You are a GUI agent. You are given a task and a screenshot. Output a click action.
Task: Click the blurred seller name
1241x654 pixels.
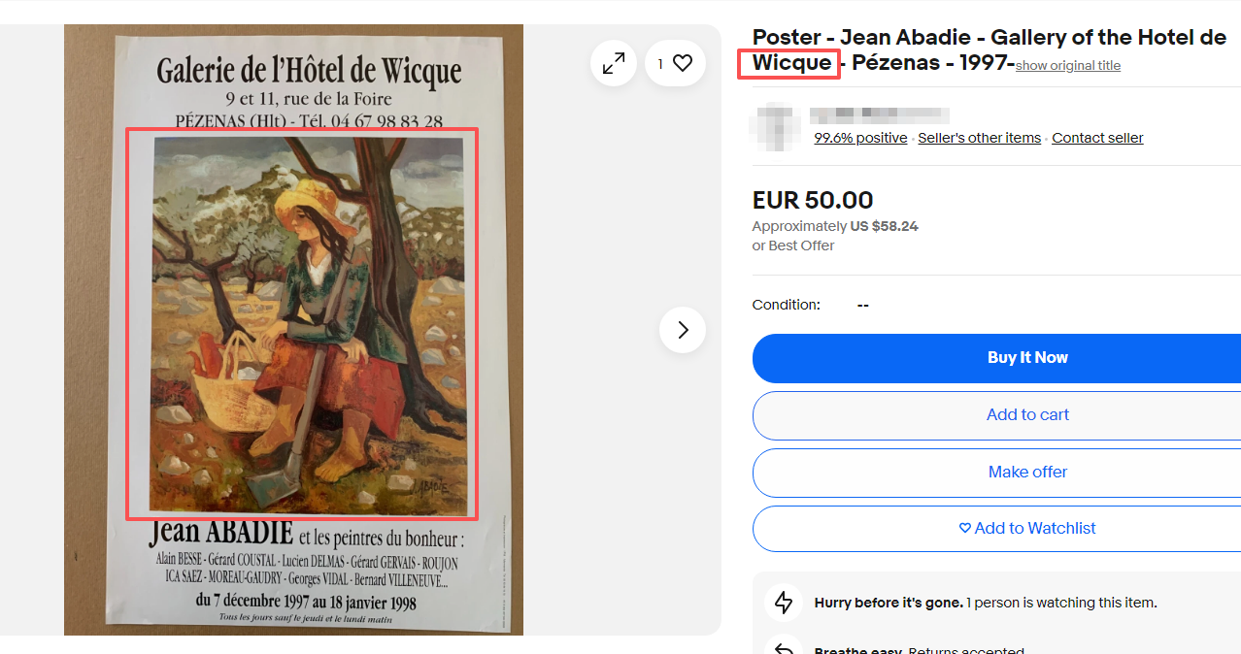(x=879, y=114)
